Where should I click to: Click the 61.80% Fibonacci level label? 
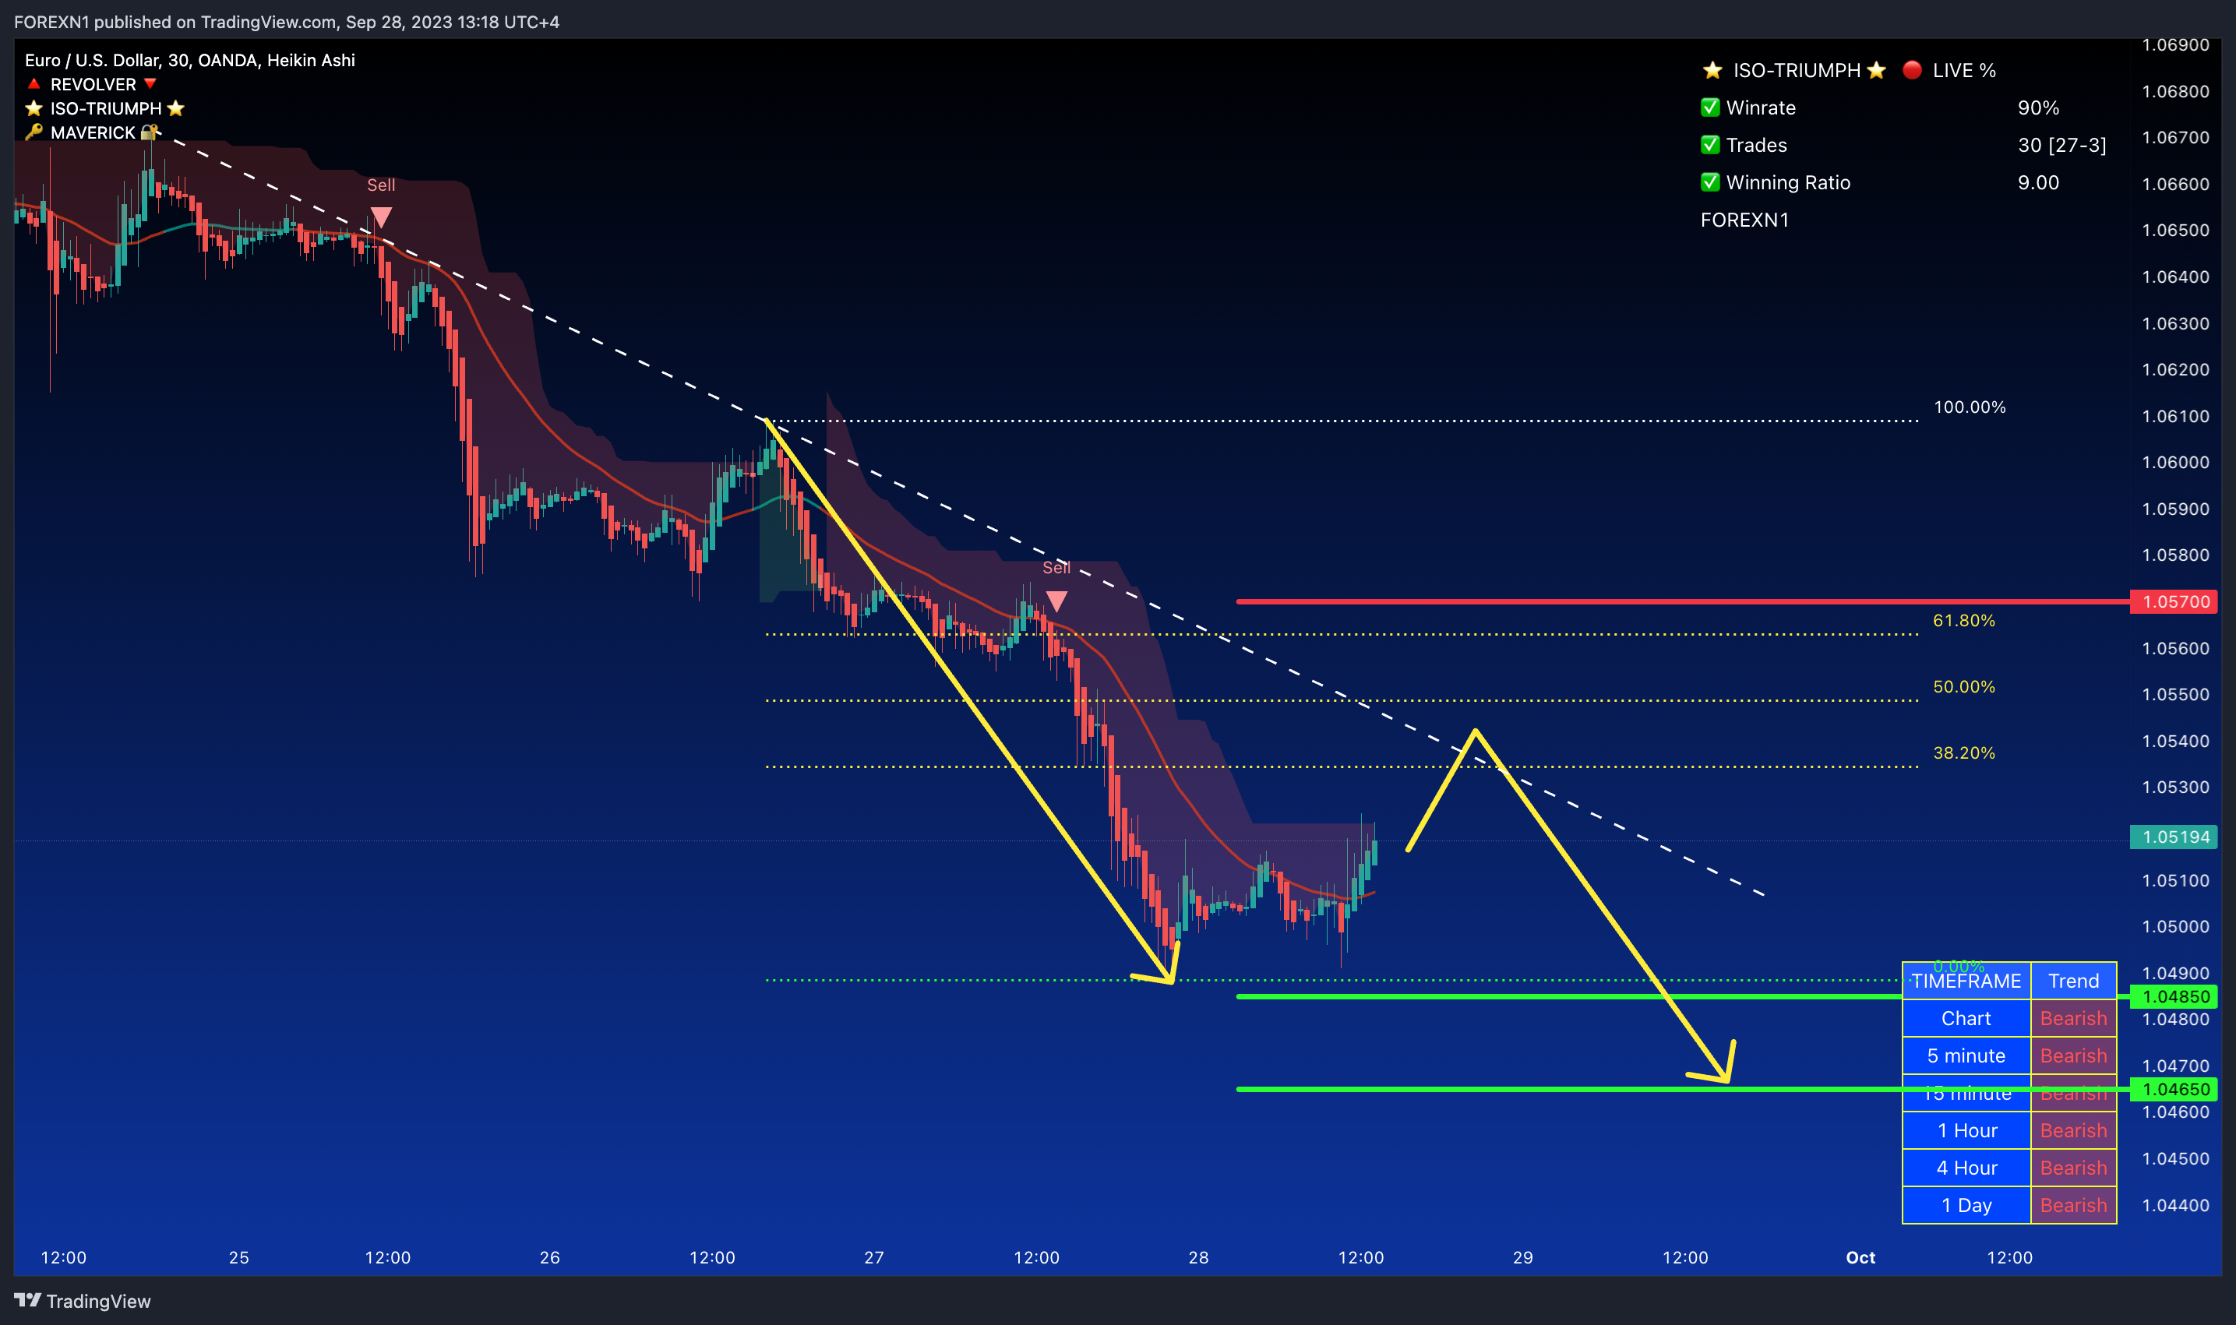1963,621
